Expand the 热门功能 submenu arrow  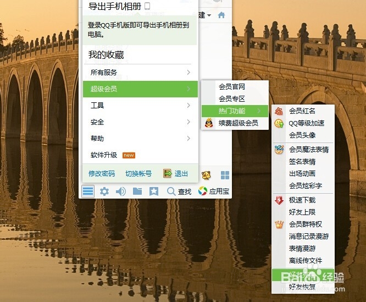(x=259, y=111)
